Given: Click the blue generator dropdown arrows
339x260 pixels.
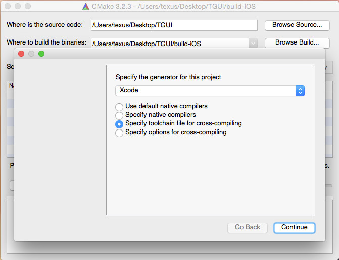Looking at the screenshot, I should pos(300,91).
